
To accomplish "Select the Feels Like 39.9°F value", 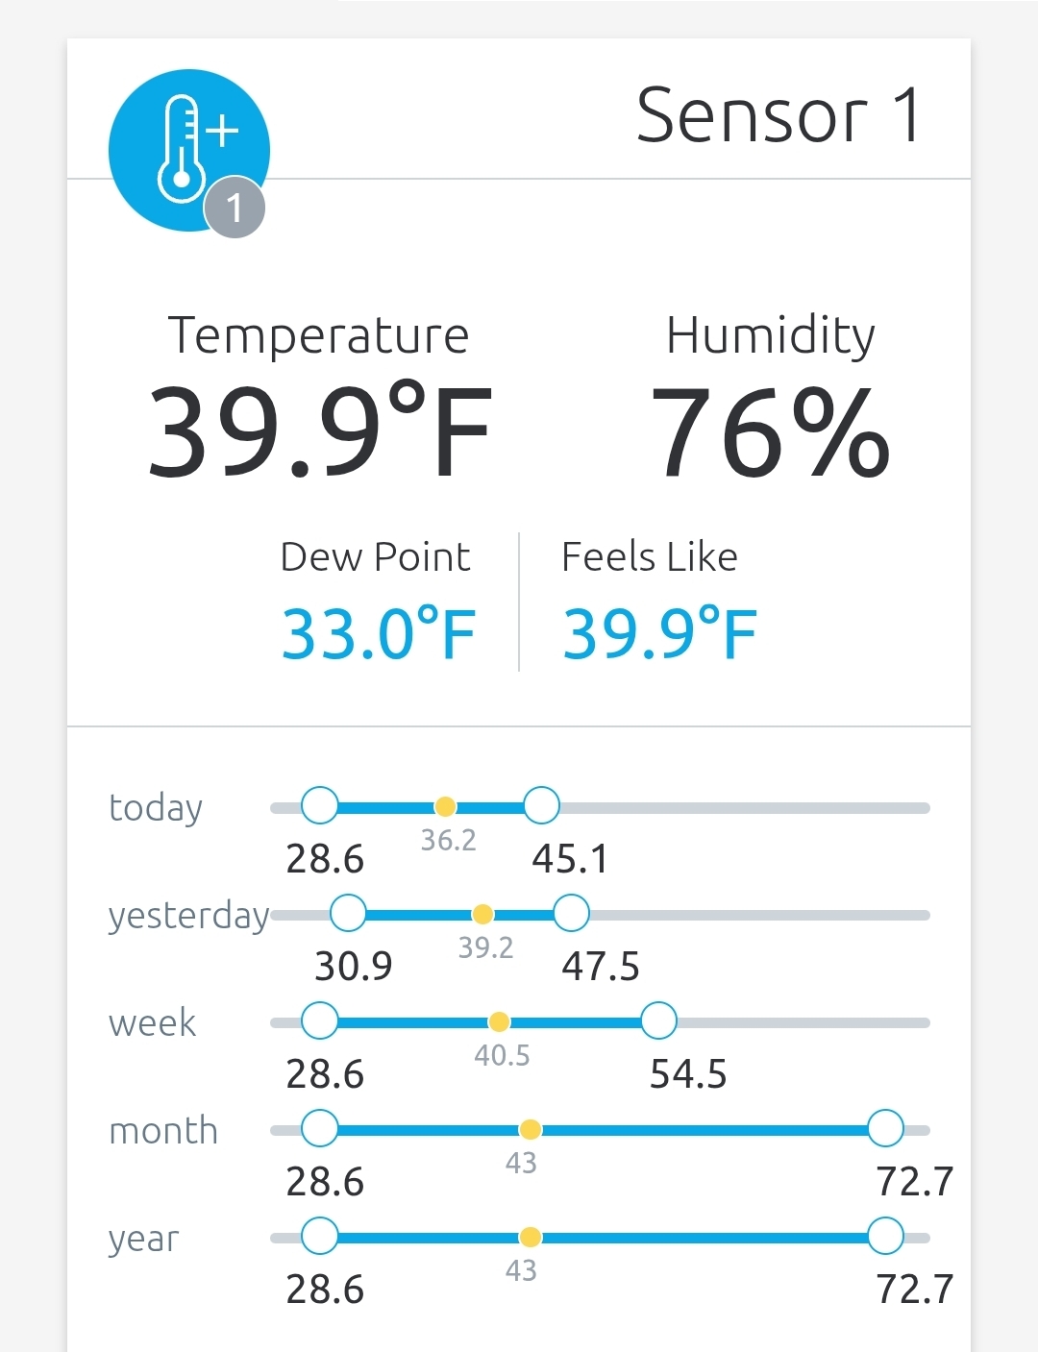I will click(x=659, y=634).
